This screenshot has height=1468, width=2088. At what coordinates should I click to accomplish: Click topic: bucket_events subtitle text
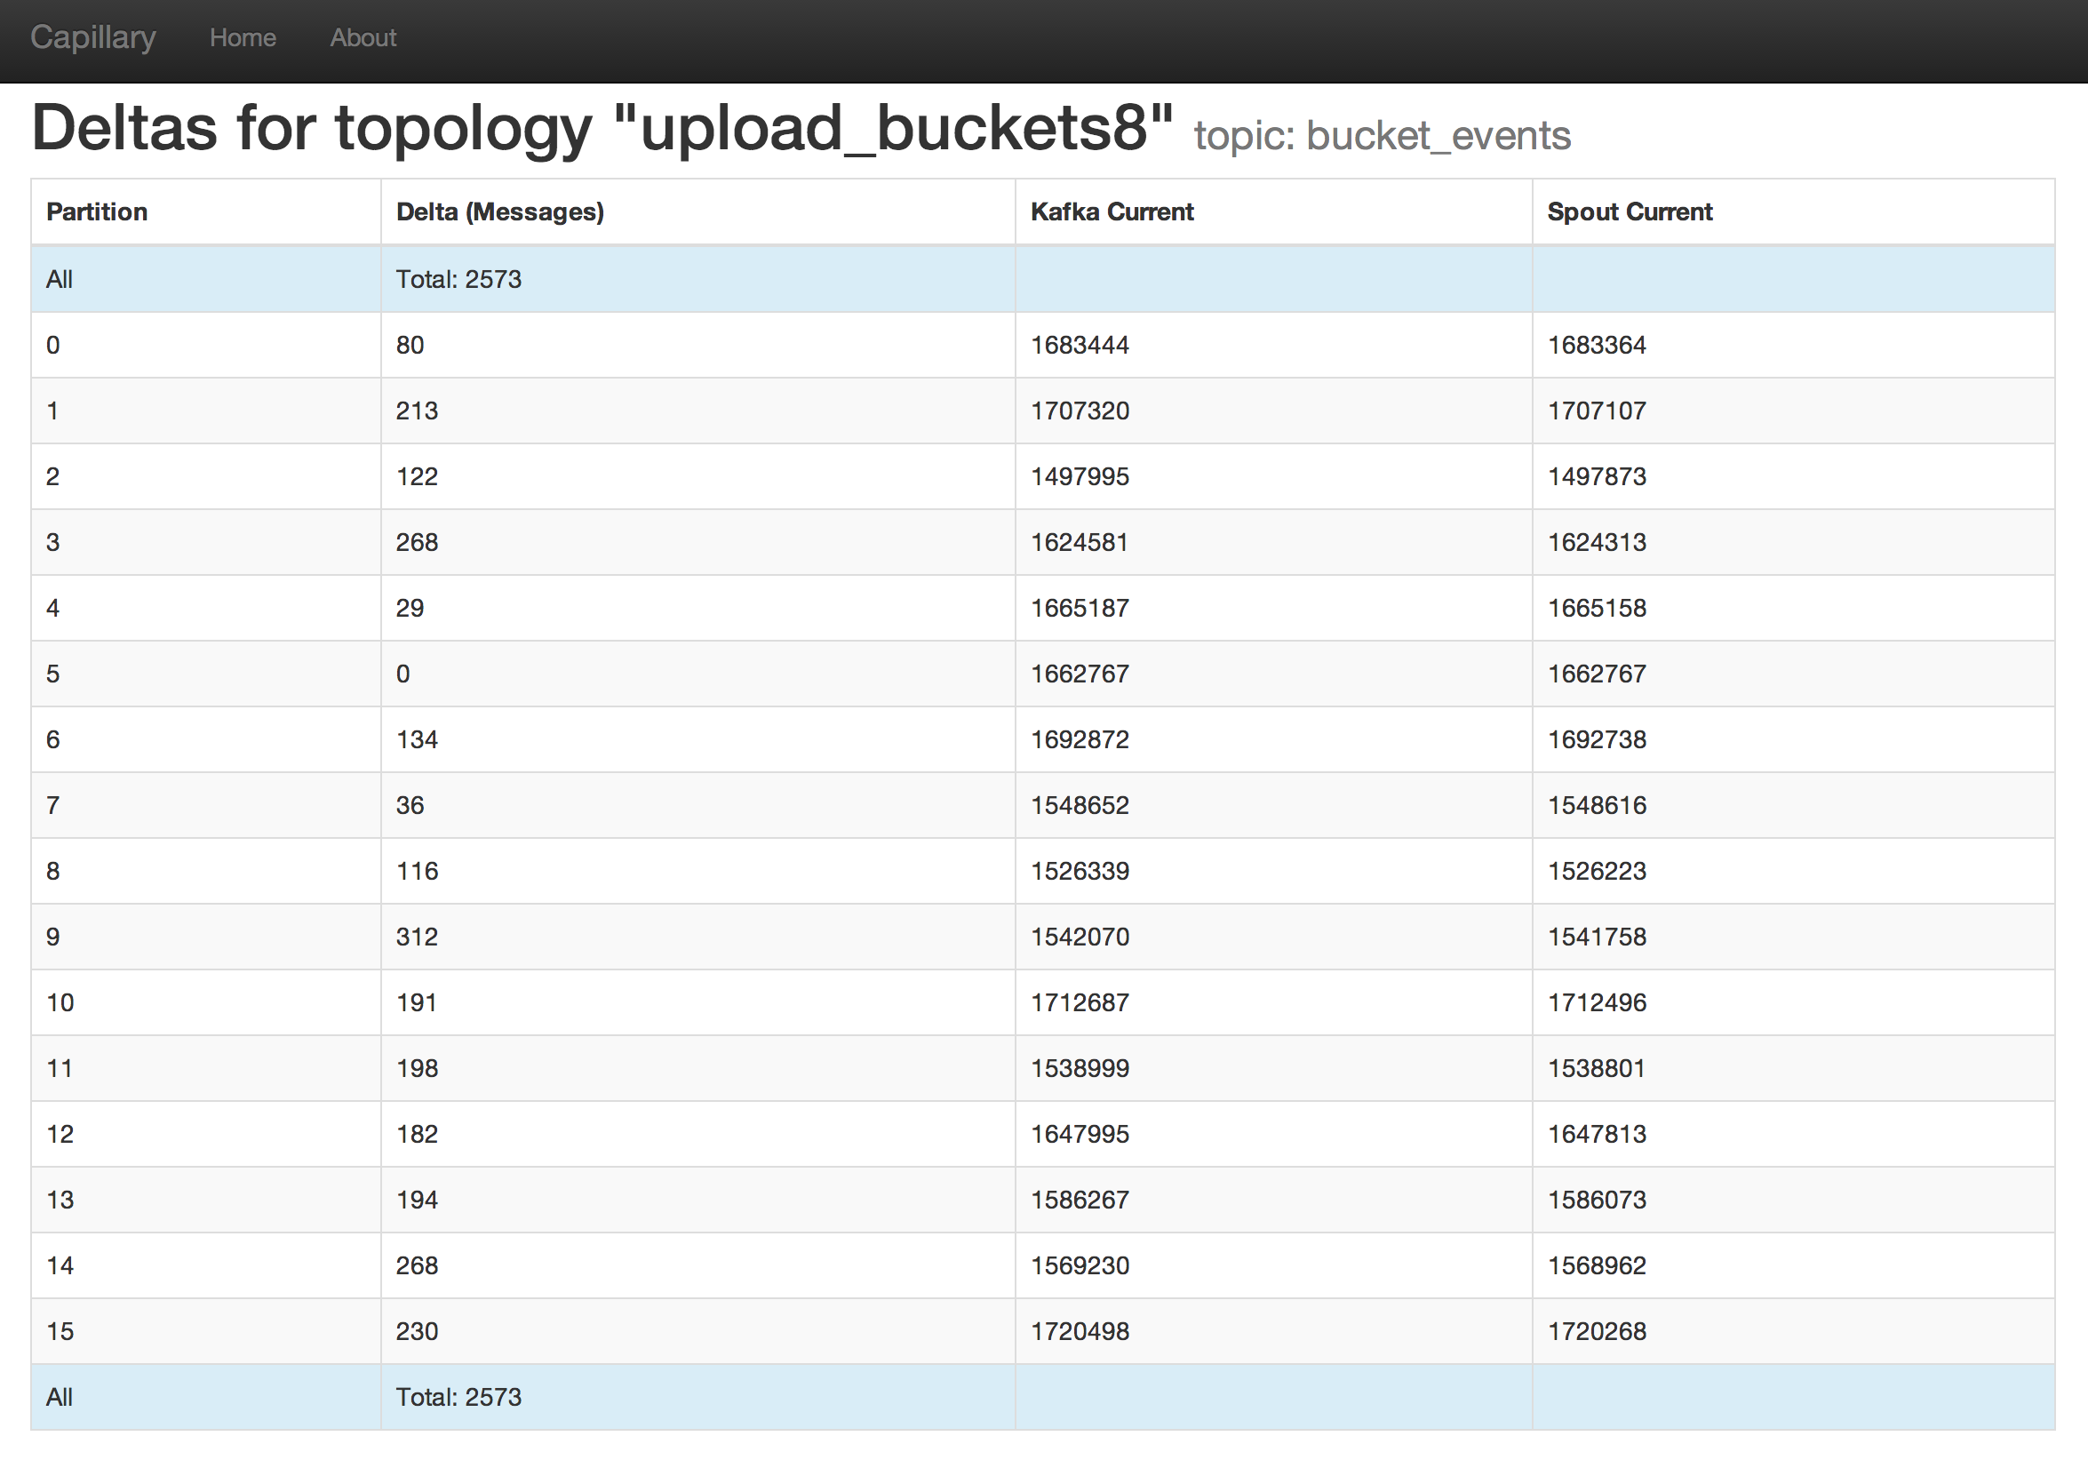[x=1382, y=137]
